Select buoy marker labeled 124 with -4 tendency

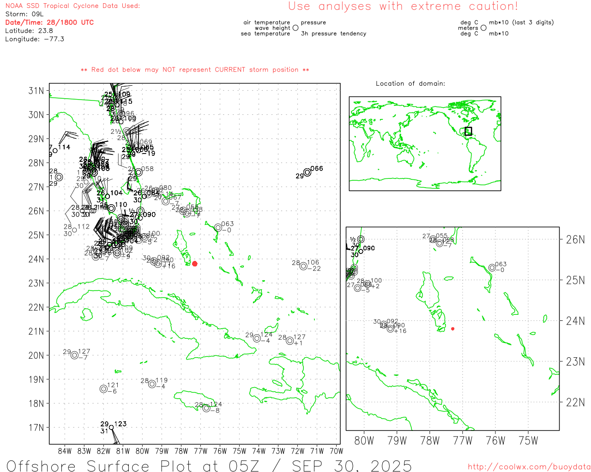click(x=257, y=338)
